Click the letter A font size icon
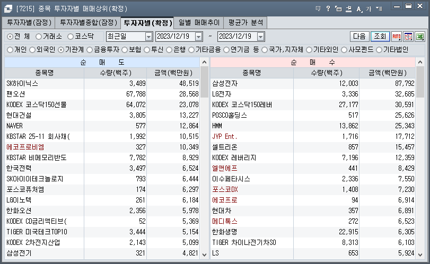 coord(359,9)
